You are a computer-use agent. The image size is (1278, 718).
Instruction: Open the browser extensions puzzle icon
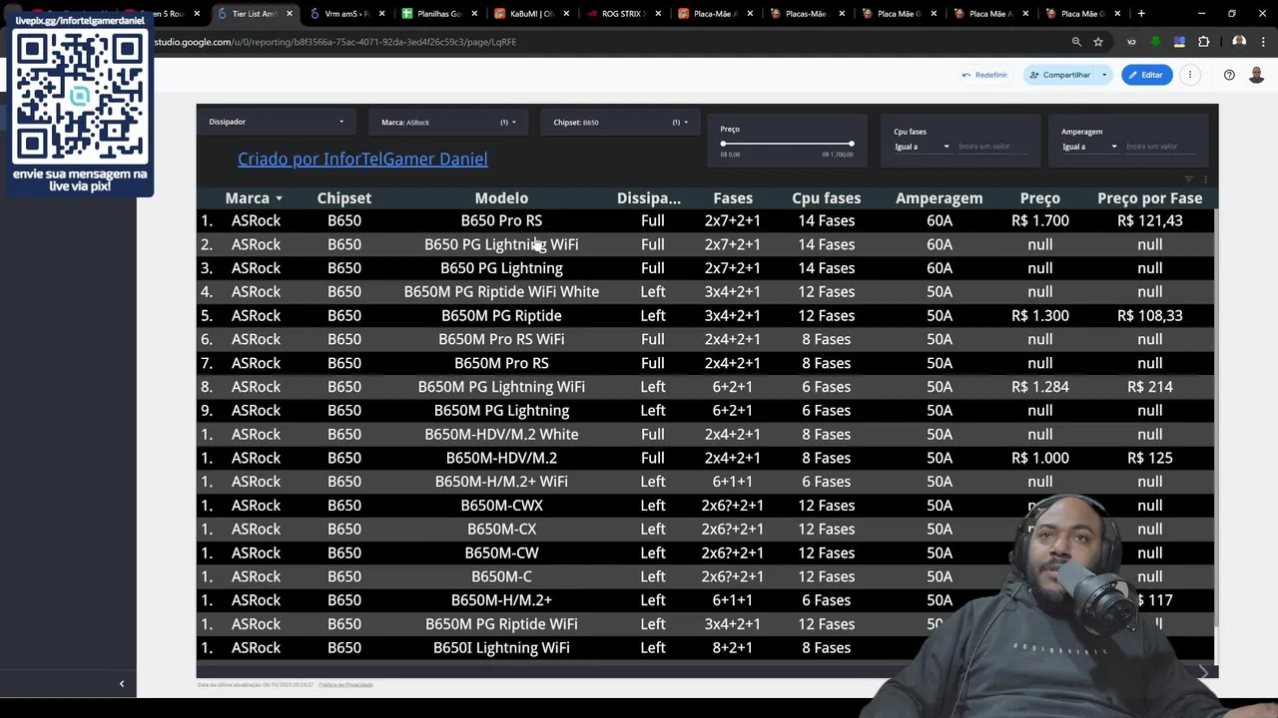[x=1203, y=42]
